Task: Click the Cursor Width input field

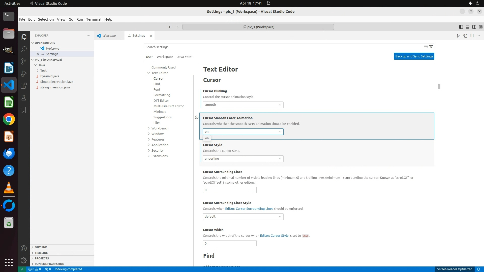Action: [x=229, y=244]
